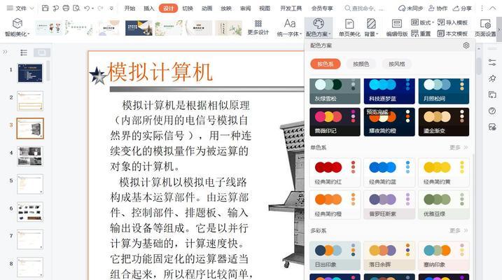Image resolution: width=502 pixels, height=280 pixels.
Task: Apply the 经典简约红 color scheme
Action: click(x=335, y=172)
